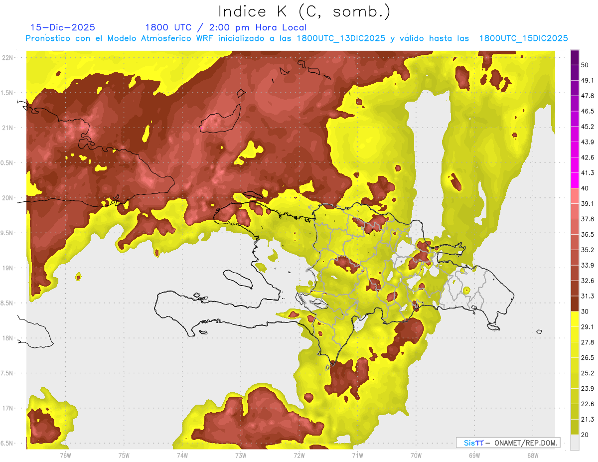Click the color bar value '49.1'
The width and height of the screenshot is (598, 462).
(588, 80)
